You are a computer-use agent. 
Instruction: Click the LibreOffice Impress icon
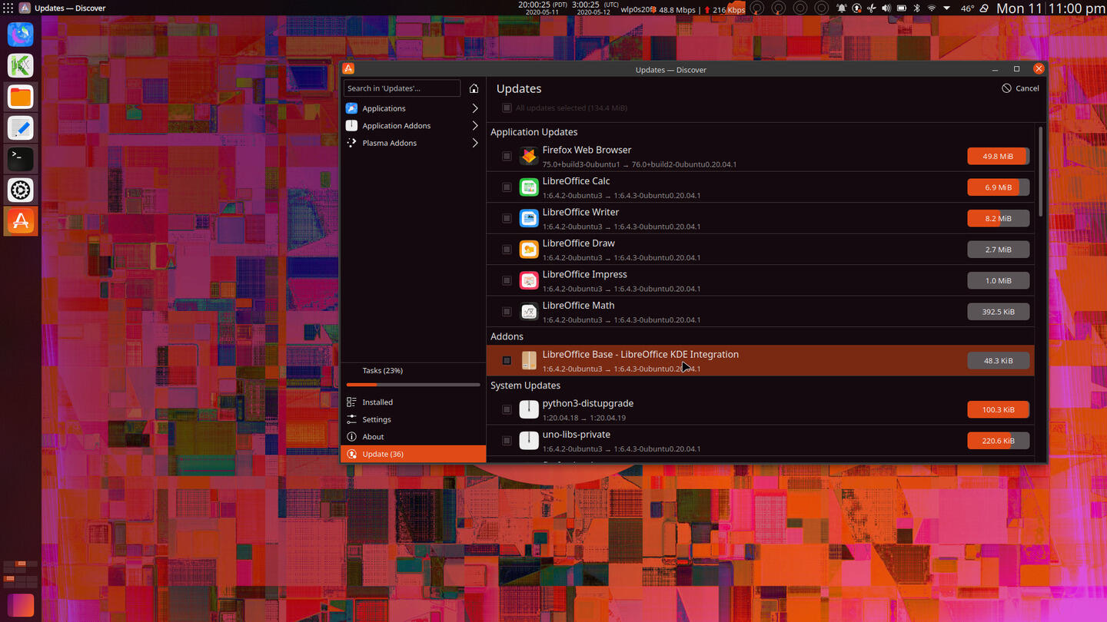click(529, 280)
